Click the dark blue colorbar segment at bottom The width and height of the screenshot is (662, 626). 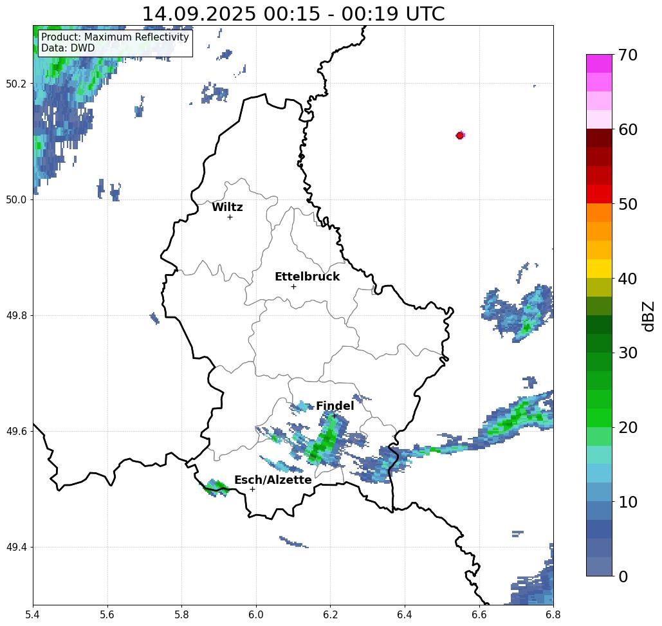point(599,566)
